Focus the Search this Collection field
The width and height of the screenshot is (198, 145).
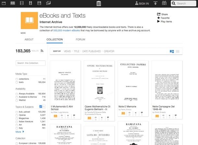pos(31,63)
